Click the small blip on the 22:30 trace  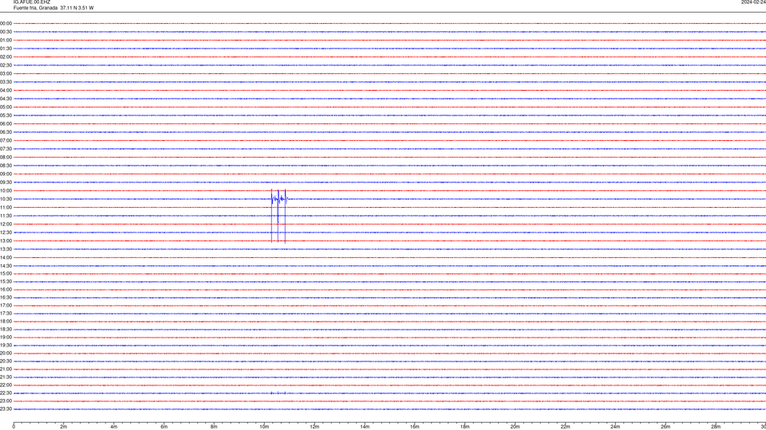tap(278, 393)
